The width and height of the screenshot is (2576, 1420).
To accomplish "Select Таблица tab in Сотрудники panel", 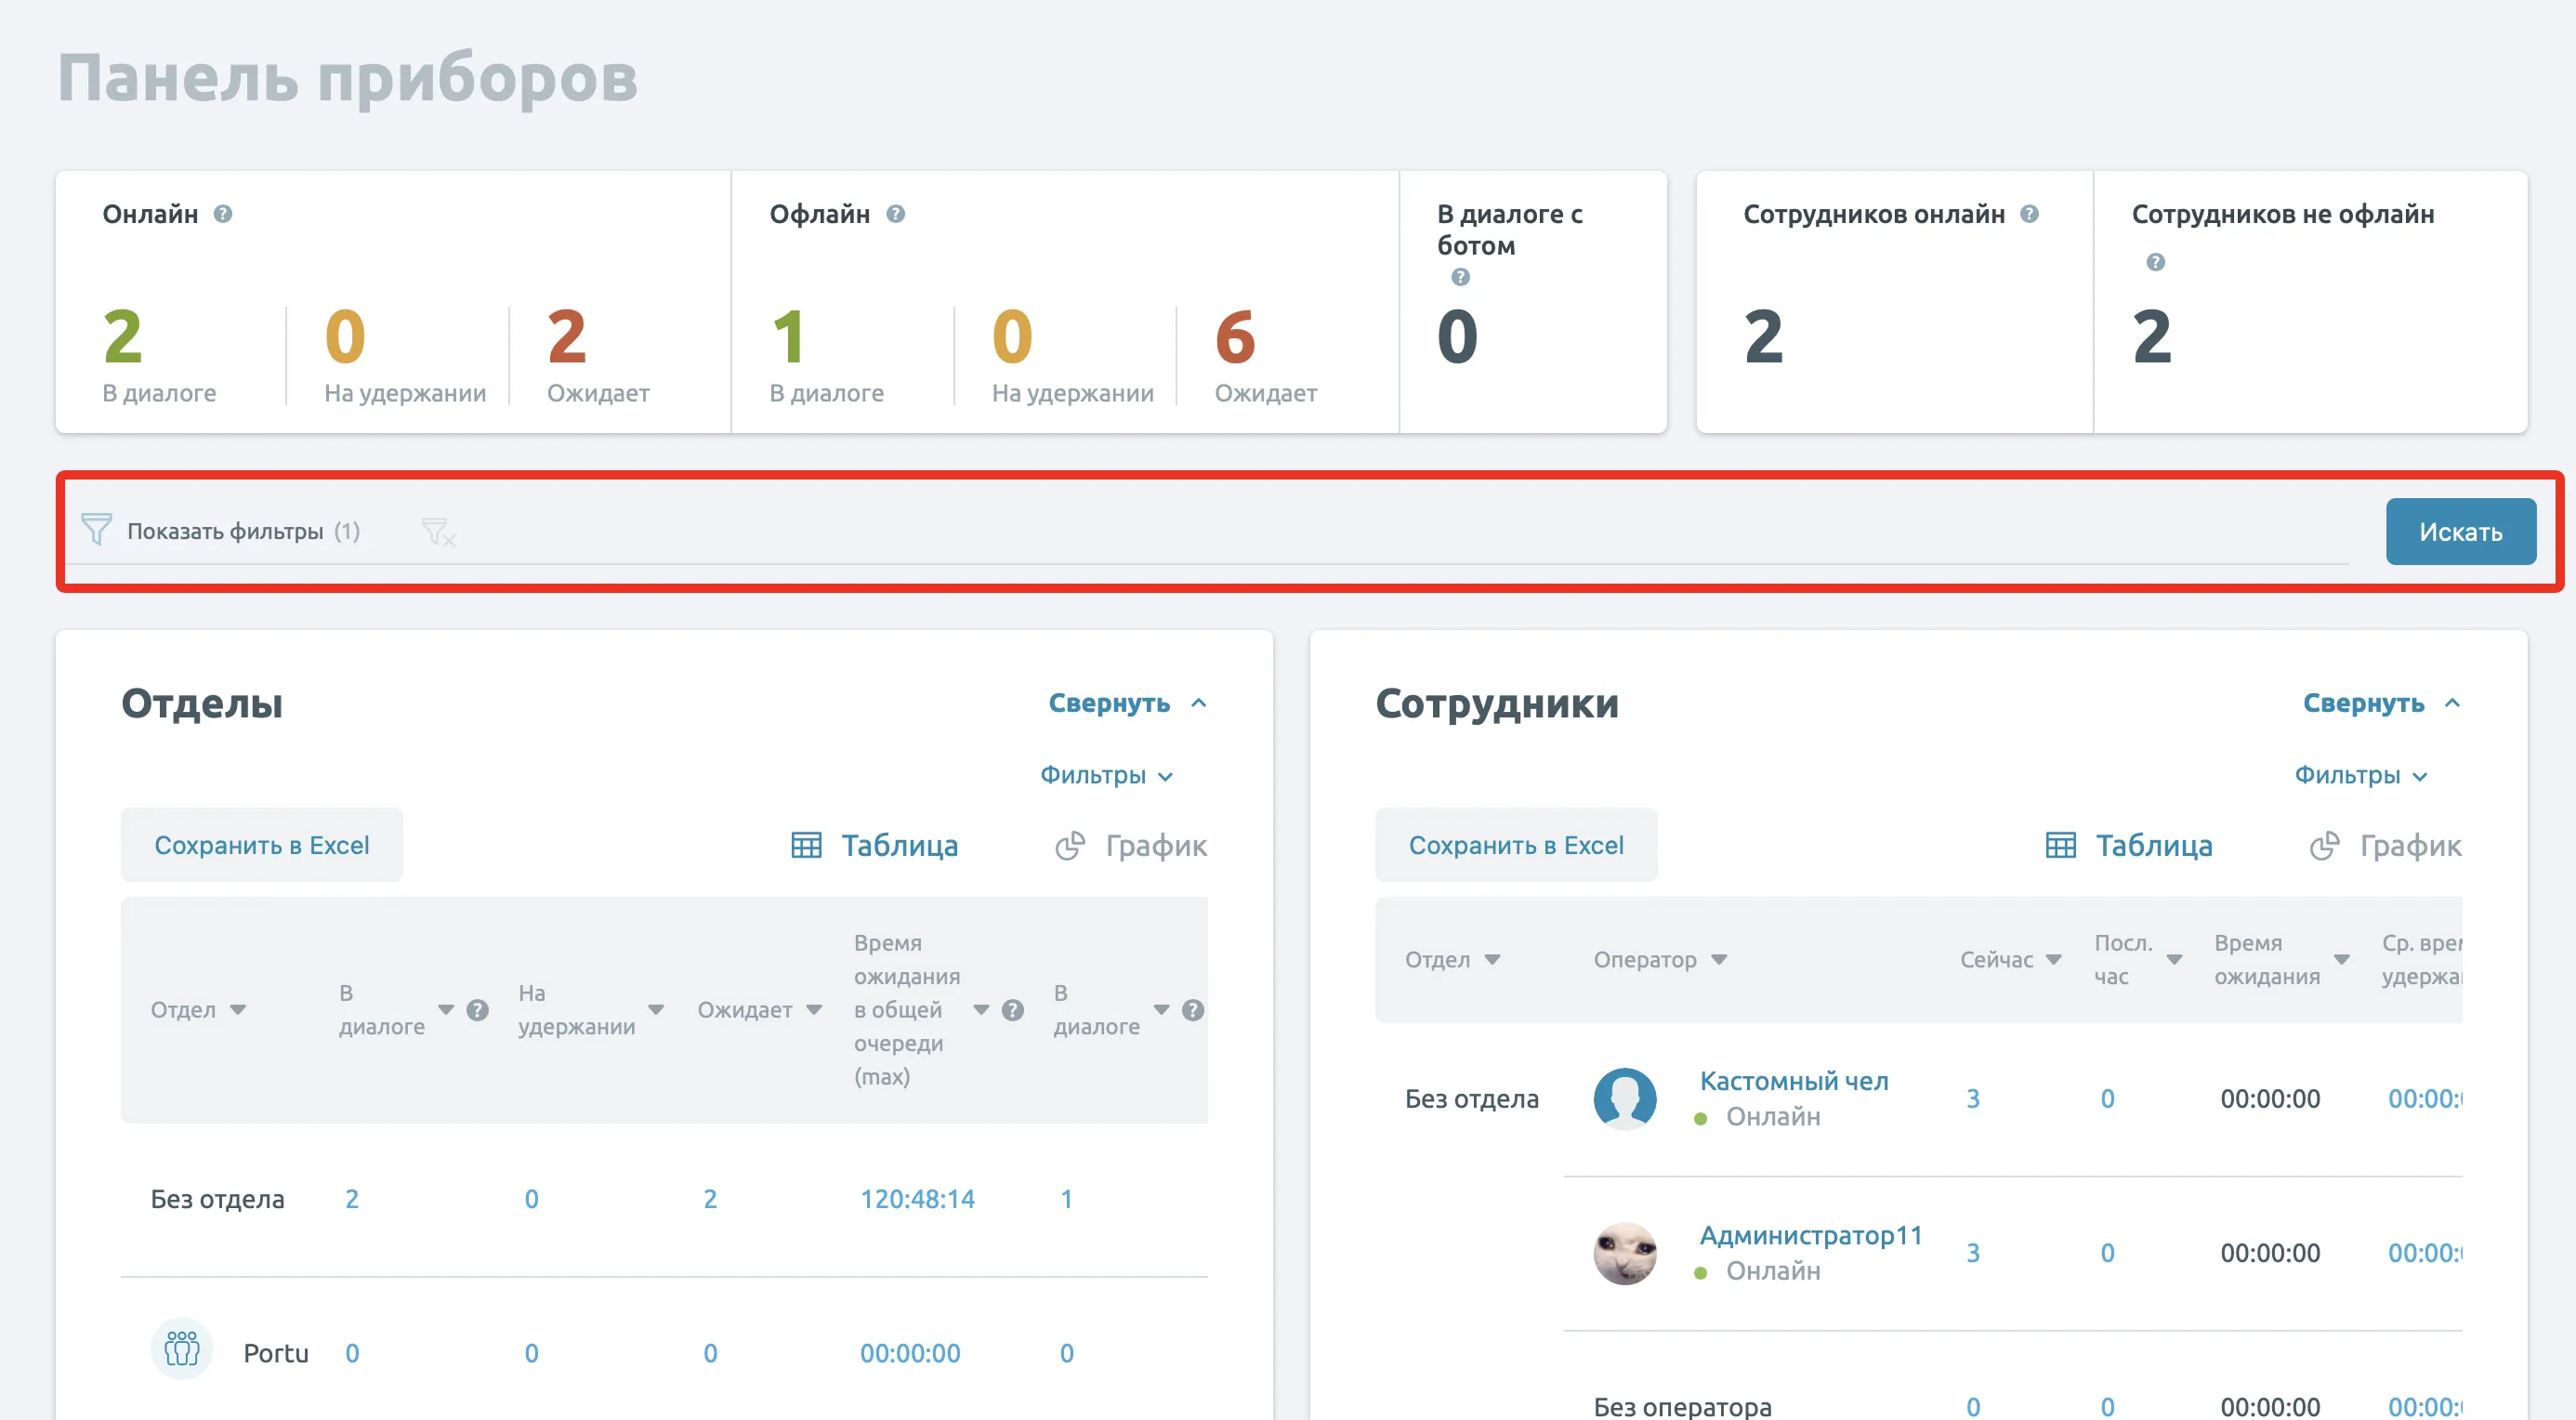I will click(x=2129, y=846).
